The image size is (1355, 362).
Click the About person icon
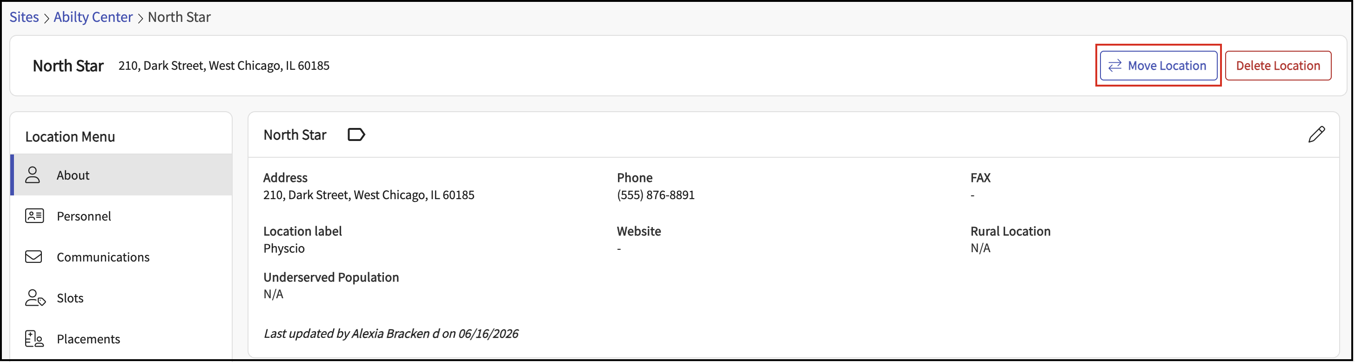(x=33, y=174)
